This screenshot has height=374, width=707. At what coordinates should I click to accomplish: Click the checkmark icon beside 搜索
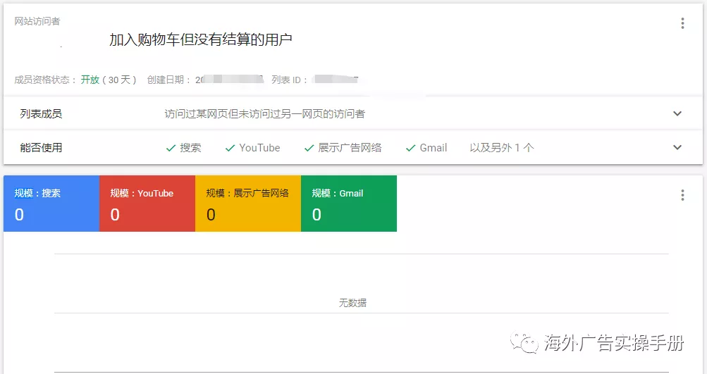[x=171, y=148]
